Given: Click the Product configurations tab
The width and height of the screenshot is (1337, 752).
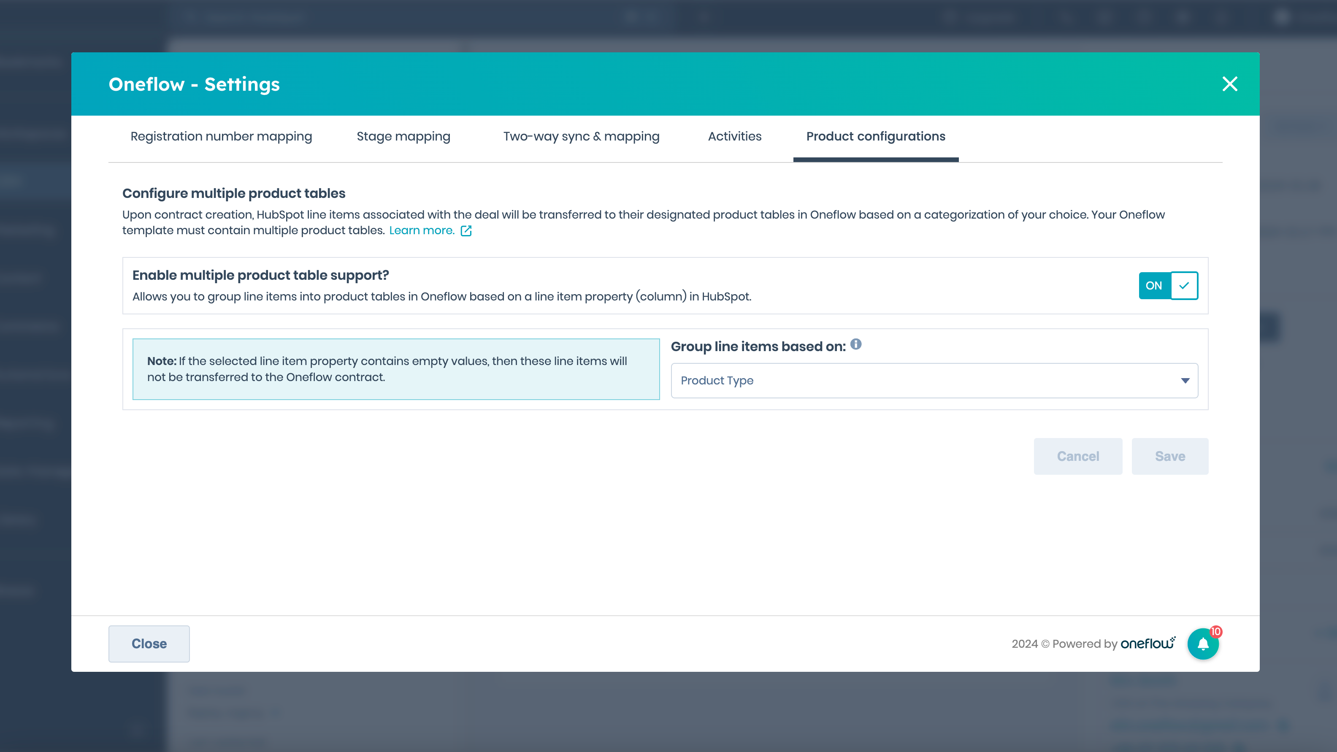Looking at the screenshot, I should 876,136.
